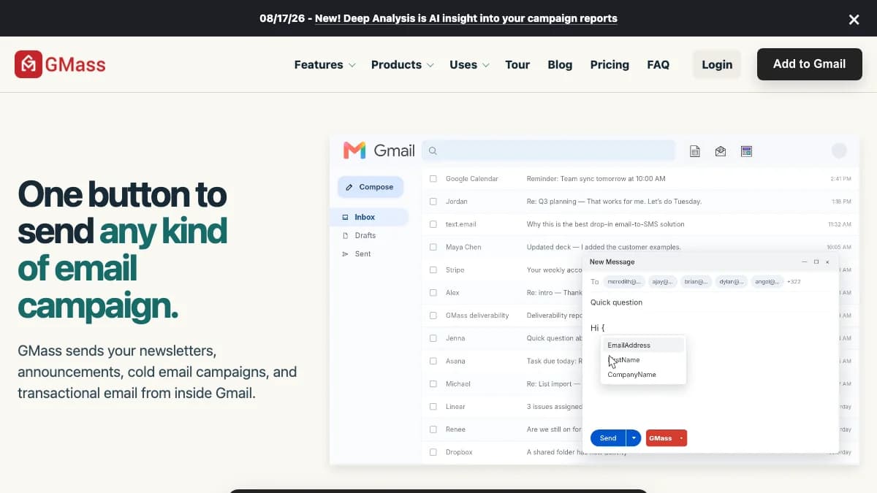This screenshot has height=493, width=877.
Task: Click the GMass spreadsheet icon beside search
Action: tap(695, 151)
